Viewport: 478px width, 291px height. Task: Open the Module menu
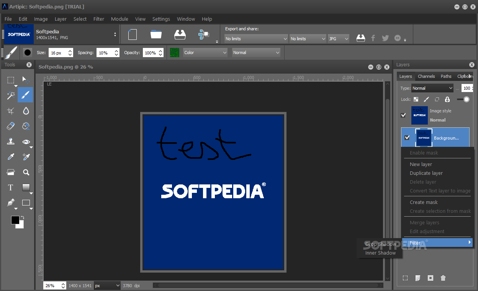pyautogui.click(x=120, y=19)
